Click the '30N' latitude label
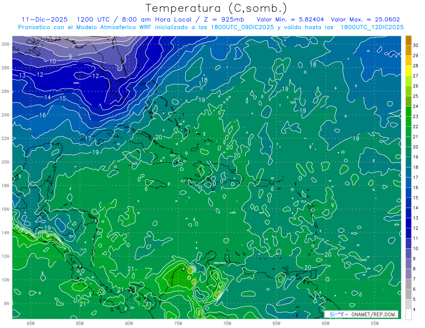This screenshot has width=425, height=328. pyautogui.click(x=6, y=44)
